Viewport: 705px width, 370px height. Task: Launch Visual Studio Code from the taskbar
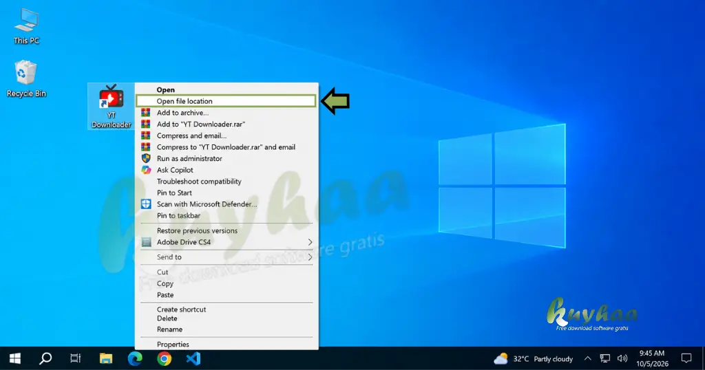click(x=193, y=358)
